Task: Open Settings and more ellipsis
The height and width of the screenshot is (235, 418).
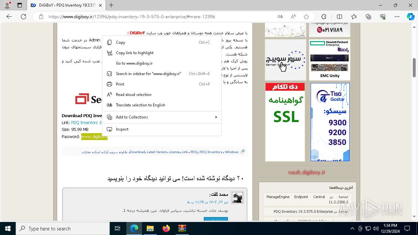Action: coord(397,17)
